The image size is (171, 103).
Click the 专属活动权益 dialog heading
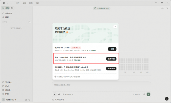click(62, 30)
